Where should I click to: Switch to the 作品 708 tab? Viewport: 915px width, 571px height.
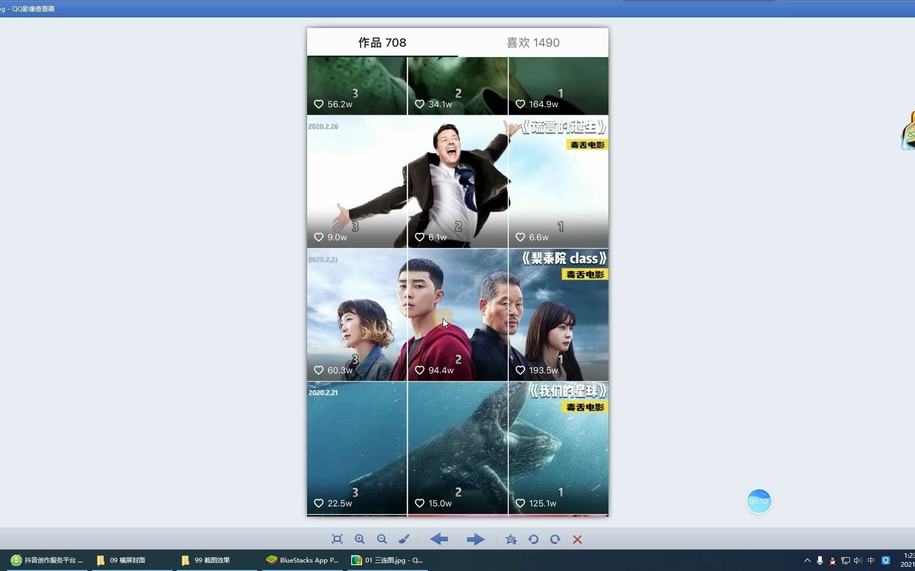pos(382,42)
